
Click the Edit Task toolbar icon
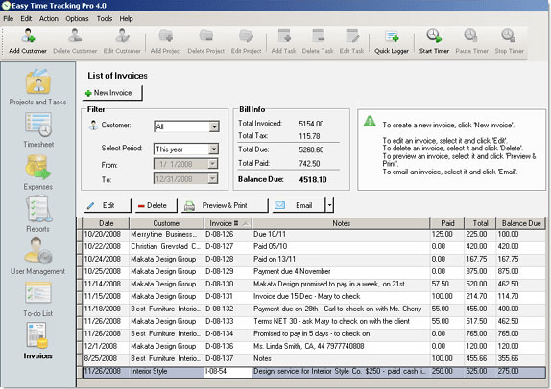[351, 41]
